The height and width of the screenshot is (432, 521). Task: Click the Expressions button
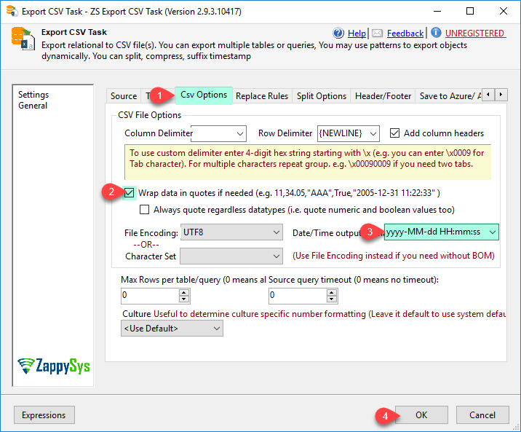tap(44, 415)
